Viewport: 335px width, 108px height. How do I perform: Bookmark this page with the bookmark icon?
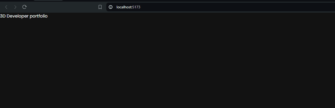pyautogui.click(x=100, y=7)
